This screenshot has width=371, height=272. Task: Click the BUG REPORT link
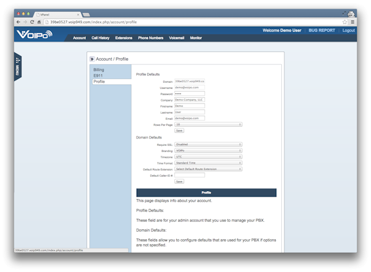coord(322,30)
